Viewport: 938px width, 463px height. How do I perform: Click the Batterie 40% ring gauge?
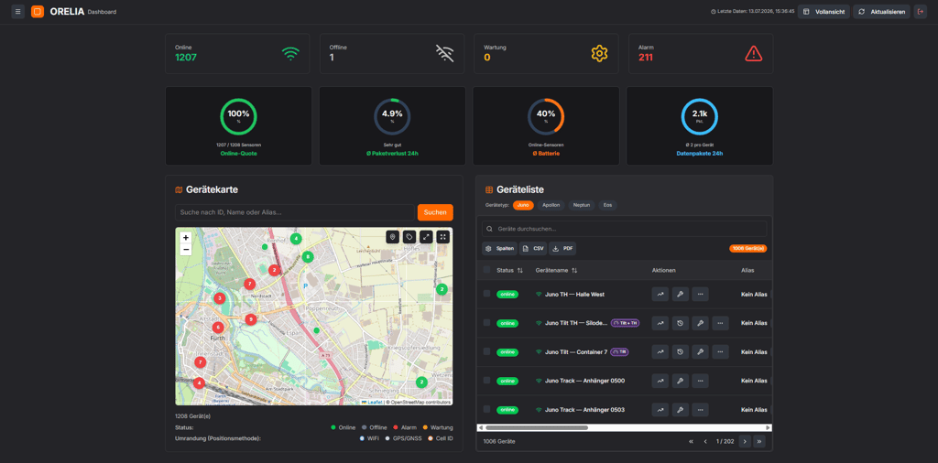(546, 117)
